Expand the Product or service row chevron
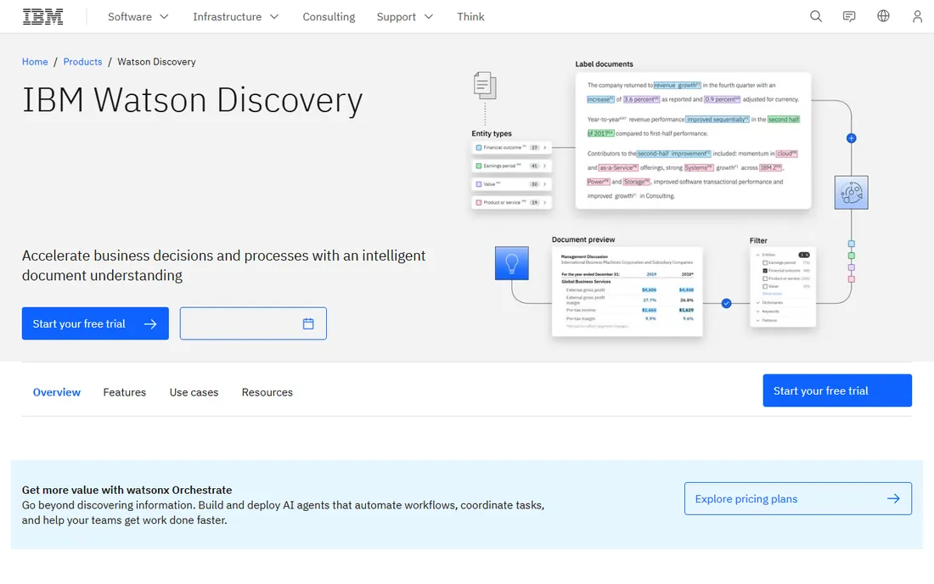 544,202
